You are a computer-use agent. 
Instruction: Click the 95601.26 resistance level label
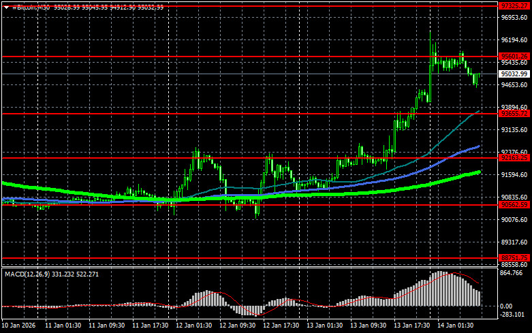514,57
